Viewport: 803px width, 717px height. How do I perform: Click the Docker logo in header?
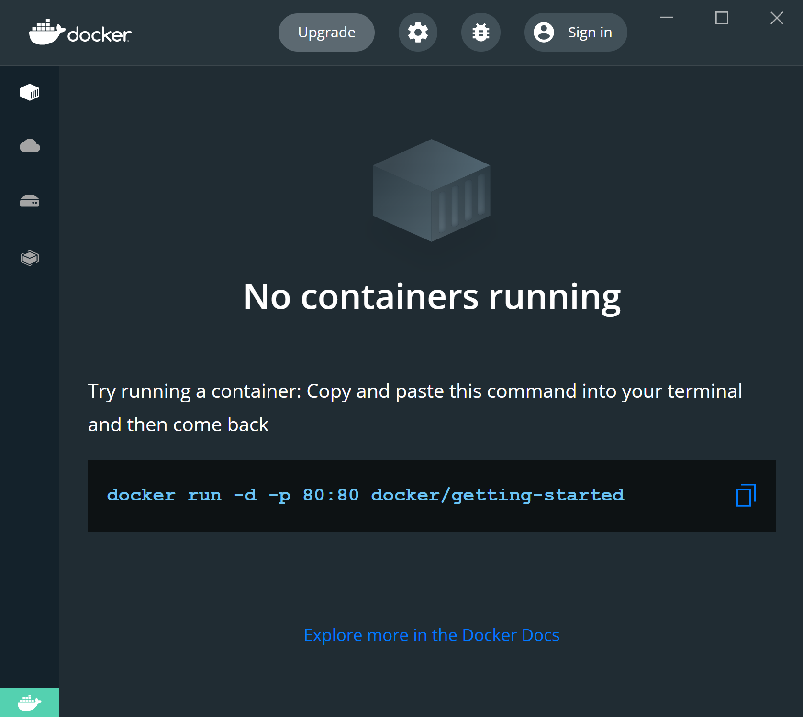click(x=80, y=33)
